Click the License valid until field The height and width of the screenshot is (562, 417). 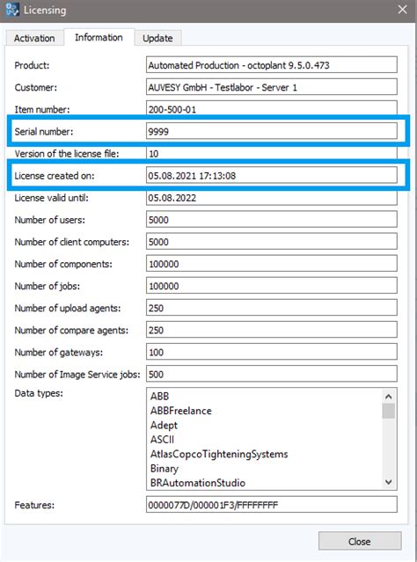tap(272, 198)
